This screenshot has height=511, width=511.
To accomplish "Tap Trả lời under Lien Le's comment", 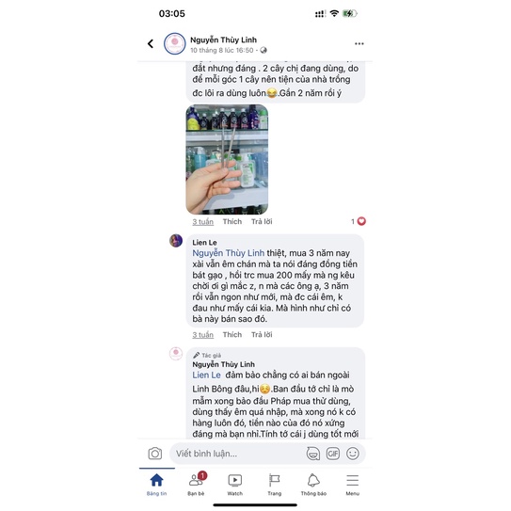I will pos(262,335).
